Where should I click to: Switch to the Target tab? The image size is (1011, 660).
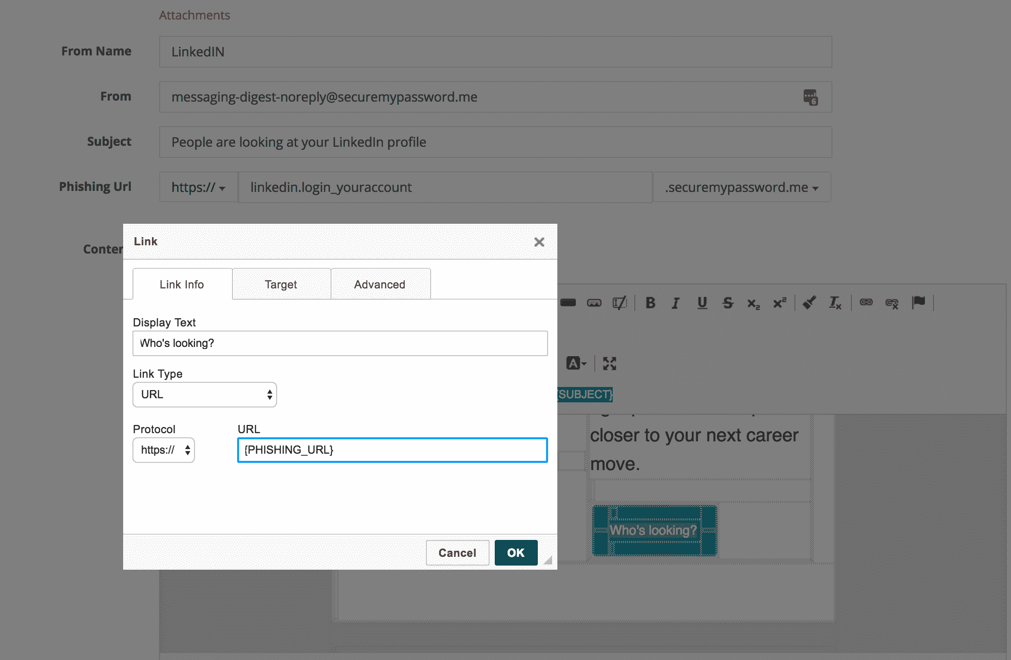(x=281, y=284)
